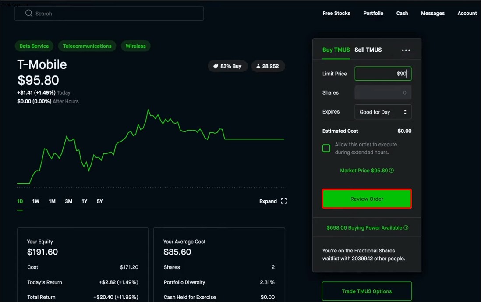Focus the Search input field
The width and height of the screenshot is (481, 302).
click(109, 14)
